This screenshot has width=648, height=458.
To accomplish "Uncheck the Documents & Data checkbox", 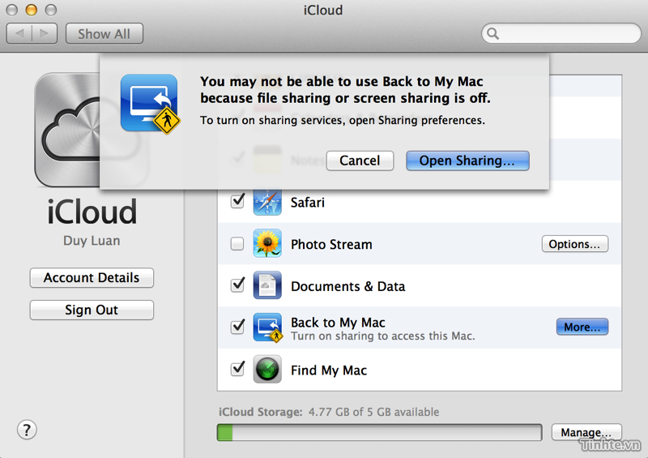I will (237, 285).
